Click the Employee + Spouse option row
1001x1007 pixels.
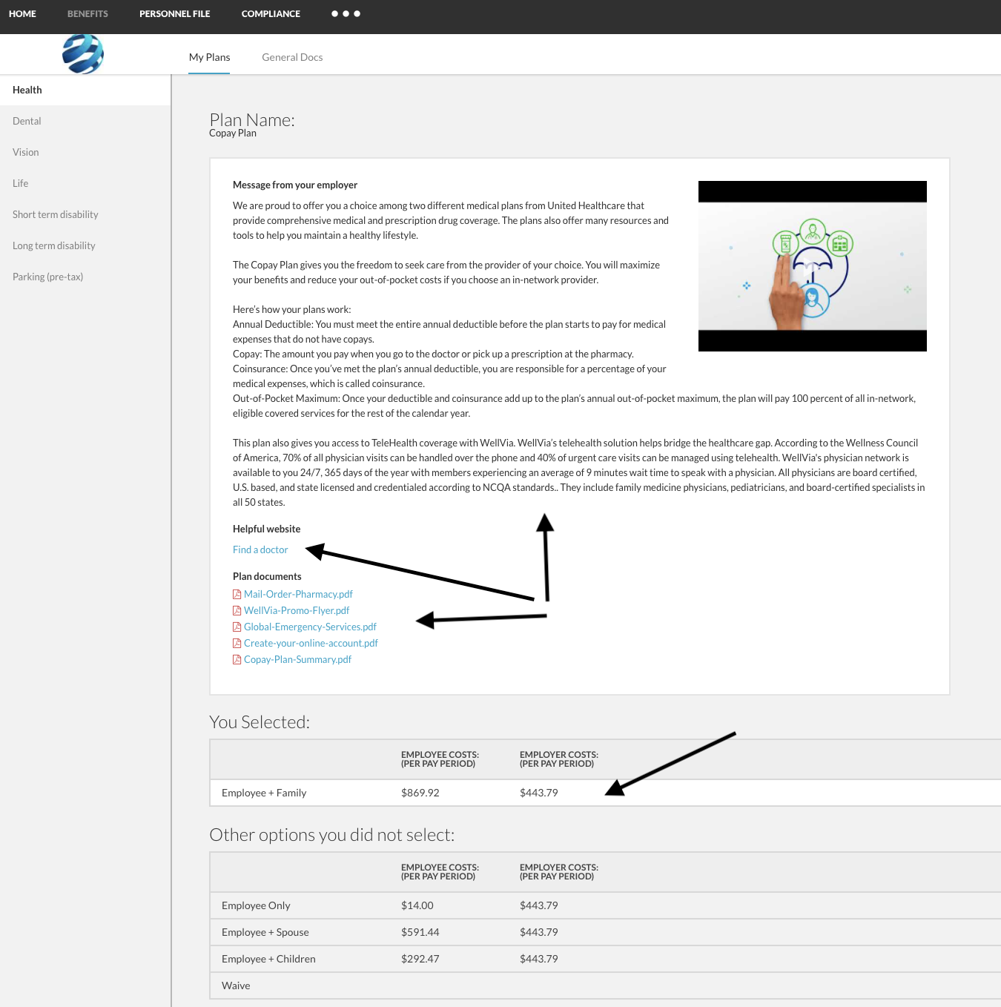(605, 932)
